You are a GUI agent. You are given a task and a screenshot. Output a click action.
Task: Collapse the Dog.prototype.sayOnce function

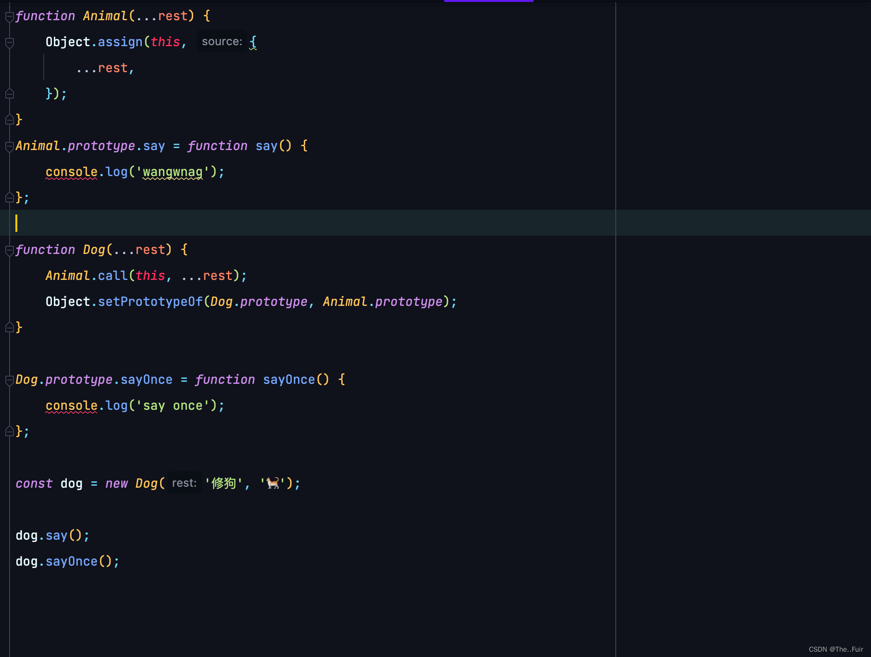[x=9, y=379]
